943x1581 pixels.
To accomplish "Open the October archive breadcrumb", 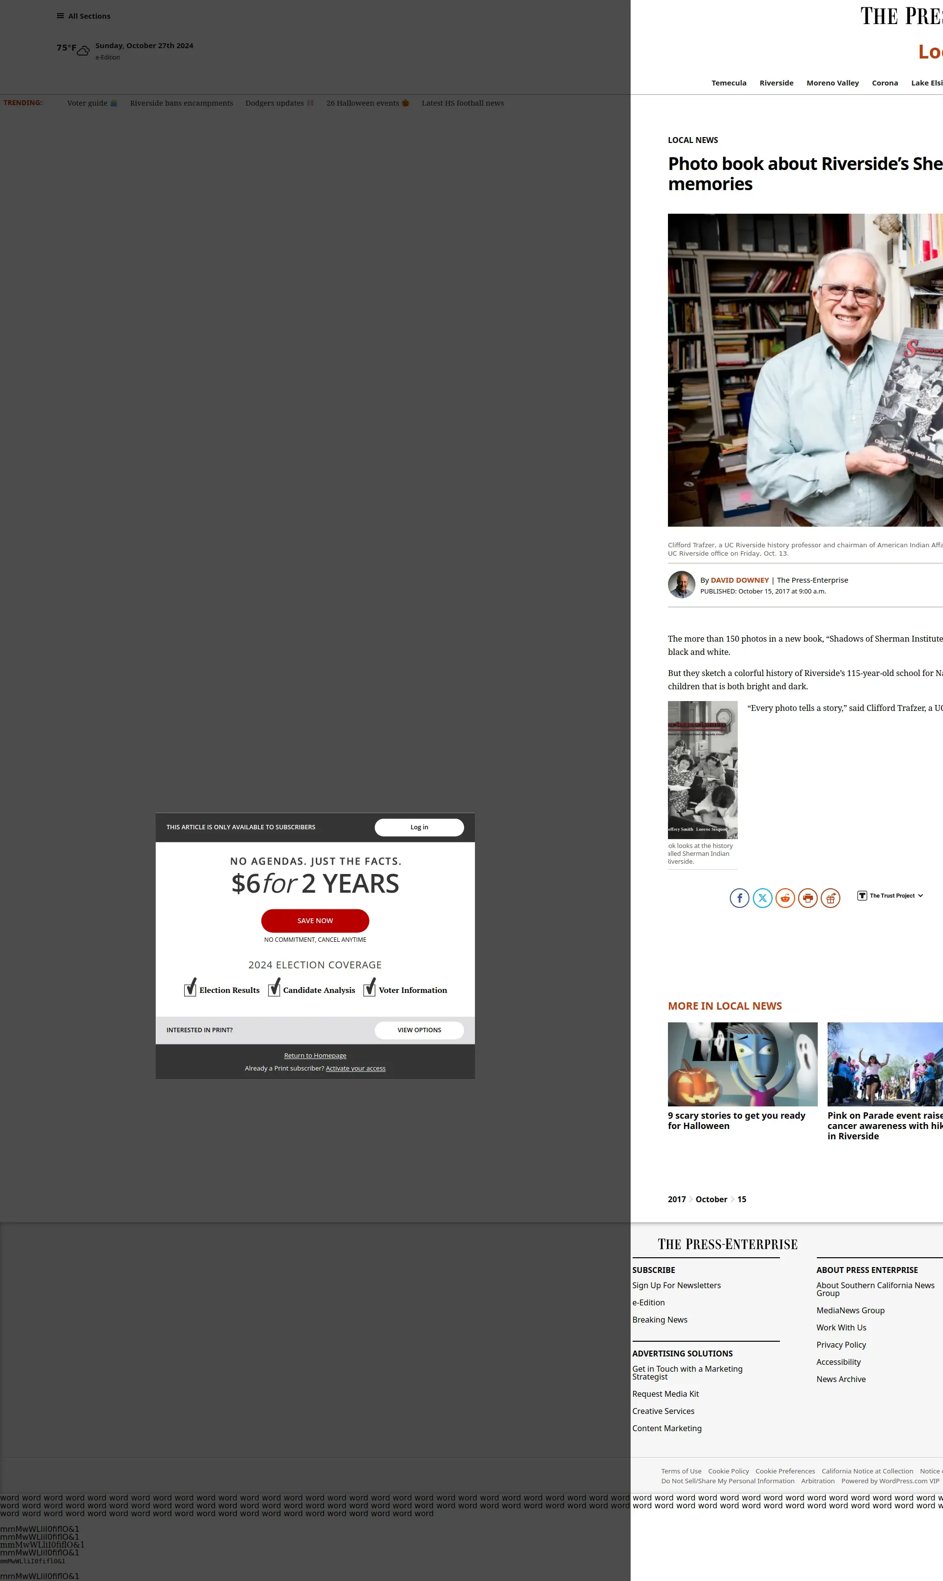I will click(x=711, y=1200).
